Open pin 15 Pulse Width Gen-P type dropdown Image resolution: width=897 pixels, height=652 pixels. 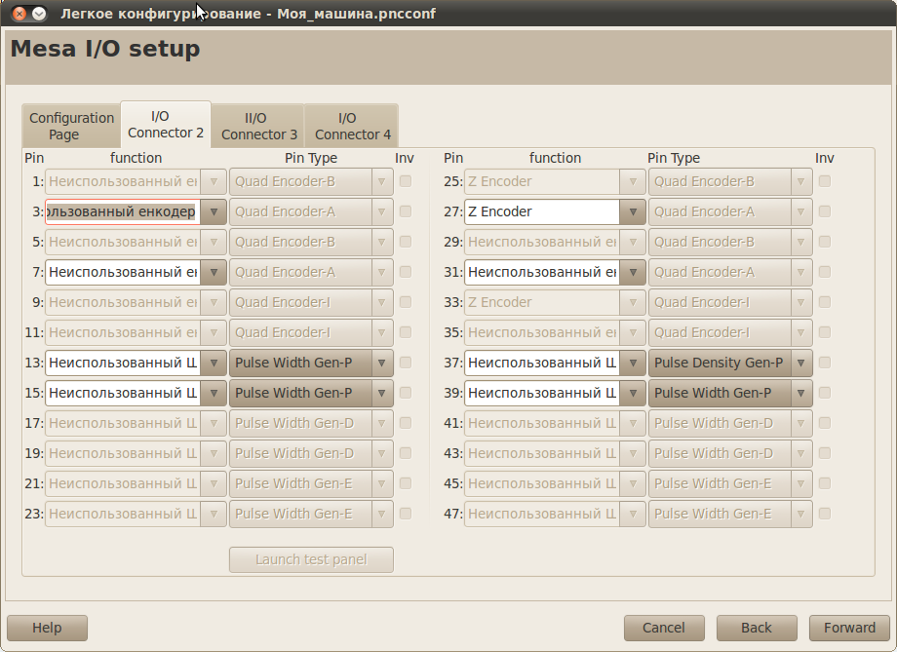(x=311, y=393)
